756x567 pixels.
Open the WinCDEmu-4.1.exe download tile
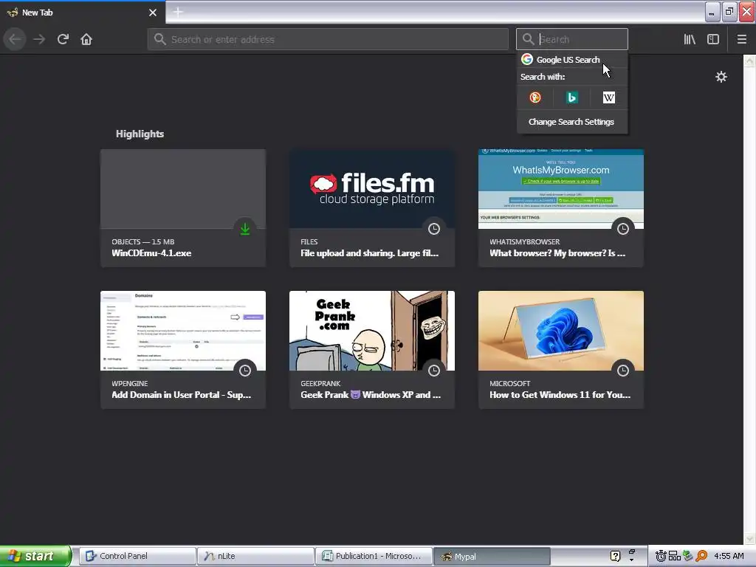click(183, 207)
